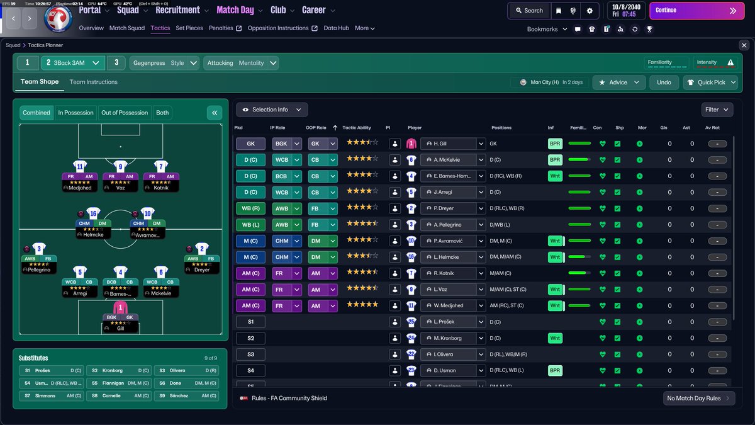Switch to Team Instructions tab

click(93, 82)
